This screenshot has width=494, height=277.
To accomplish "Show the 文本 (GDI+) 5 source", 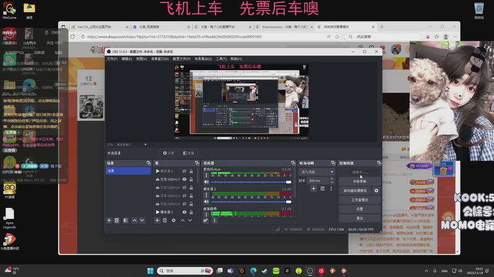I will [185, 196].
